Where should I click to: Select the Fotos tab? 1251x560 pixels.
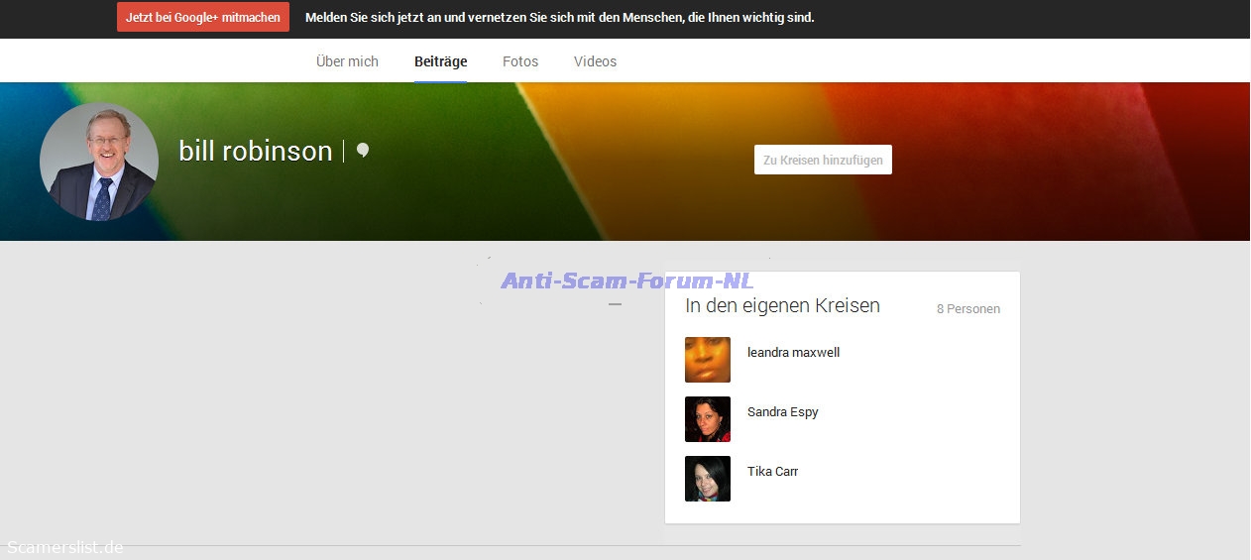pos(520,61)
